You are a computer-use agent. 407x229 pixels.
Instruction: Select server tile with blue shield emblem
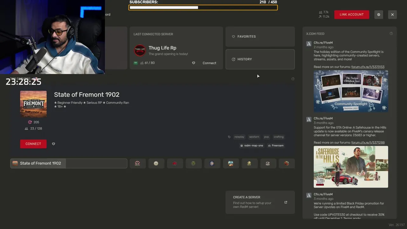(x=212, y=163)
